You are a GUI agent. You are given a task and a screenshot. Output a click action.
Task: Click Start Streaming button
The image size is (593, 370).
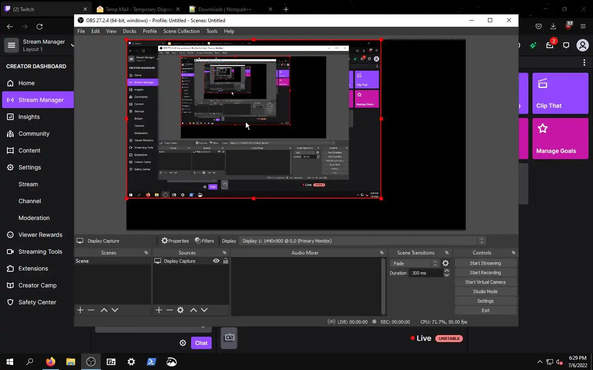pos(486,263)
